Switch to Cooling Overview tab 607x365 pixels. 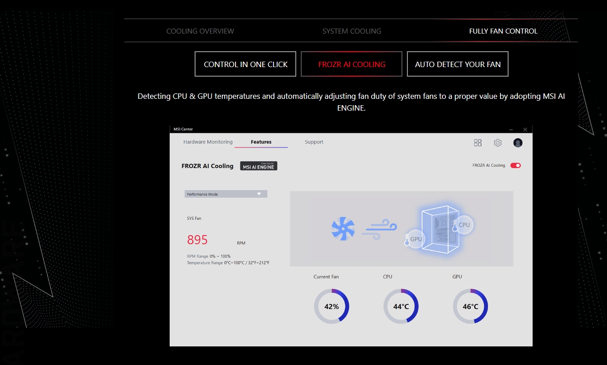[x=200, y=31]
